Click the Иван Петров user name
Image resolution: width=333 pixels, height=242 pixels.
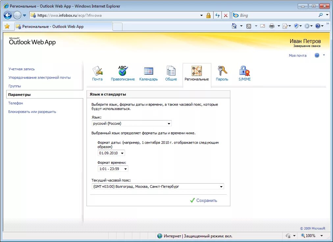point(305,41)
